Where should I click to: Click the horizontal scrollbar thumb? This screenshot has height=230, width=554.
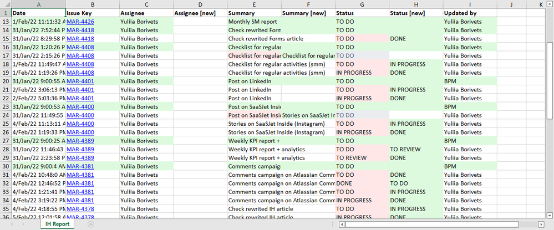pos(432,224)
